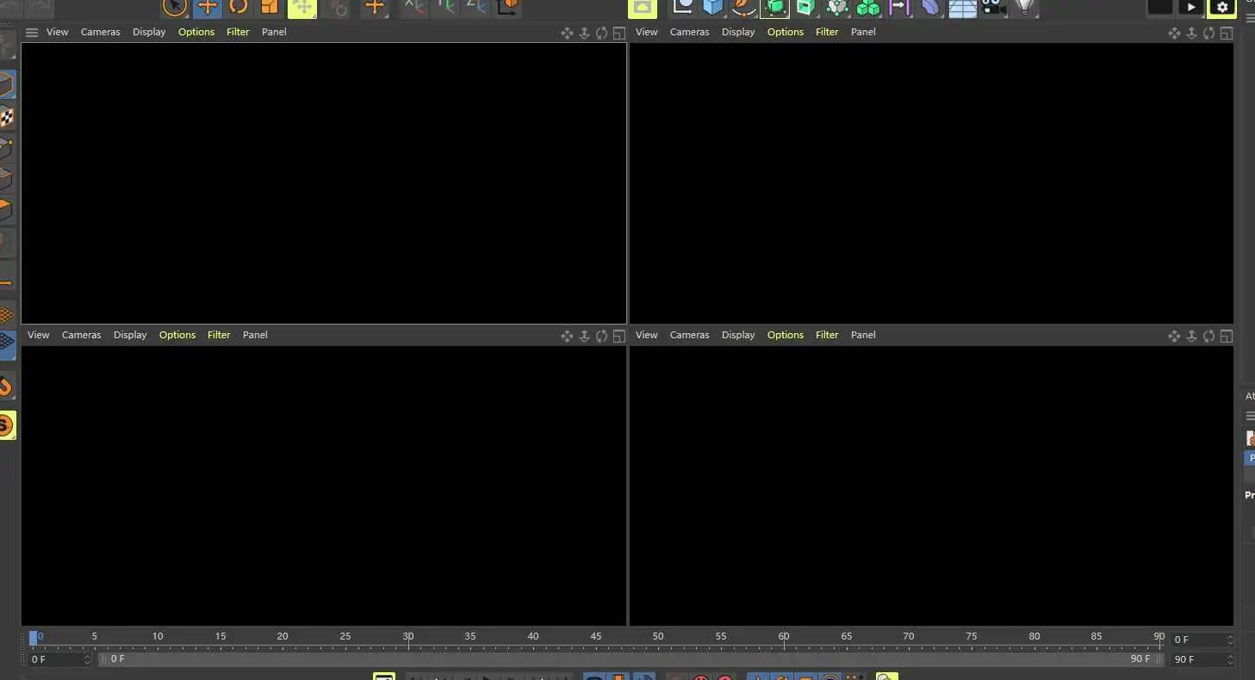This screenshot has width=1255, height=680.
Task: Open top-left viewport hamburger menu
Action: [32, 32]
